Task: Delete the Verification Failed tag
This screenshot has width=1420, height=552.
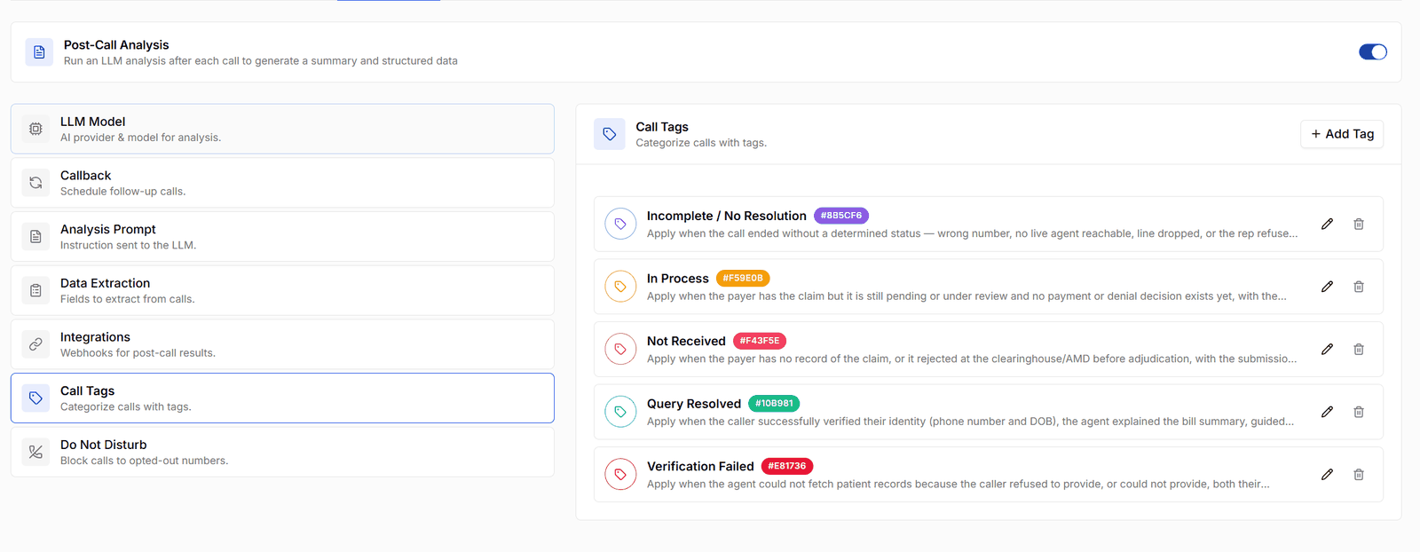Action: click(x=1359, y=474)
